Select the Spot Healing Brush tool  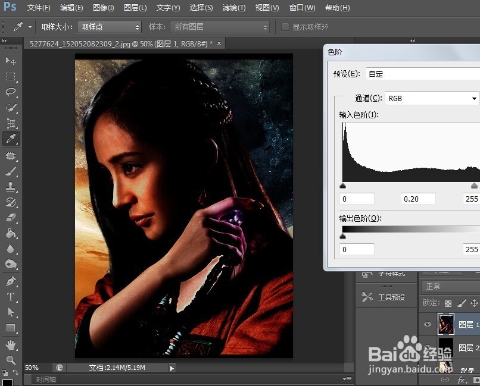tap(11, 156)
